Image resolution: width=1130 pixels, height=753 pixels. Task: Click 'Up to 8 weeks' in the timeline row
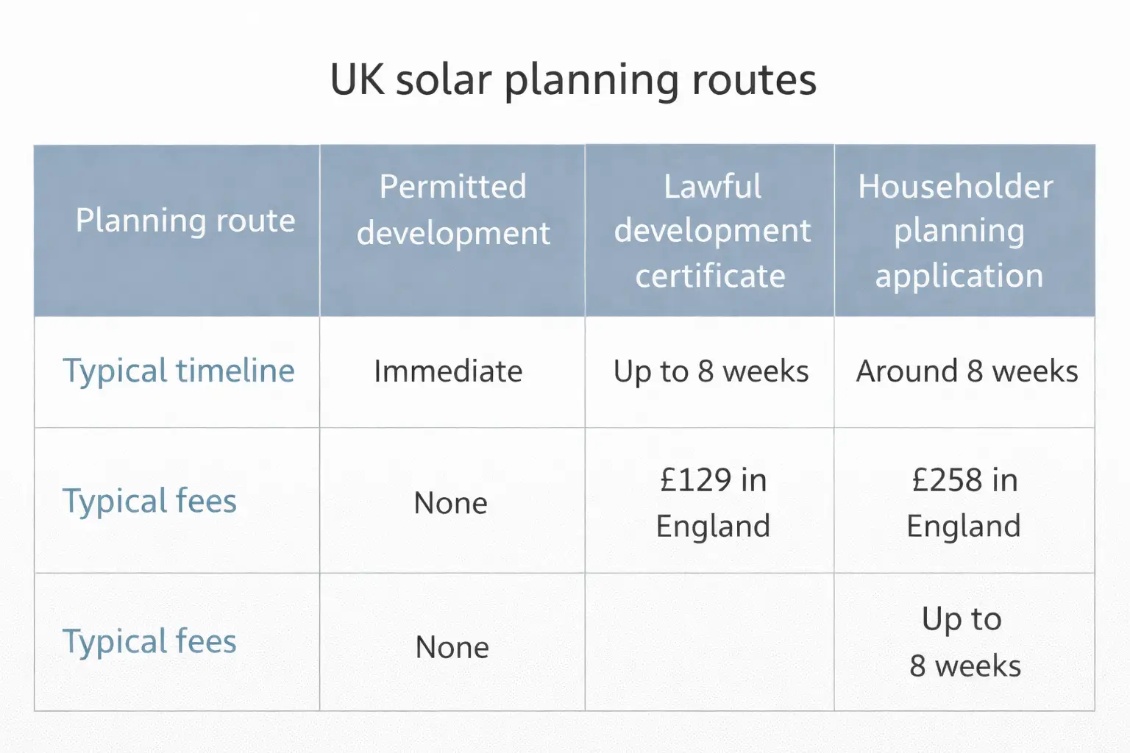click(x=711, y=371)
